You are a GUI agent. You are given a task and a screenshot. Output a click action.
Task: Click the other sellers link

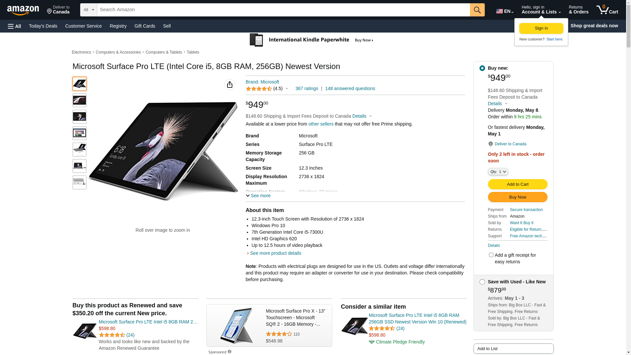click(x=321, y=124)
